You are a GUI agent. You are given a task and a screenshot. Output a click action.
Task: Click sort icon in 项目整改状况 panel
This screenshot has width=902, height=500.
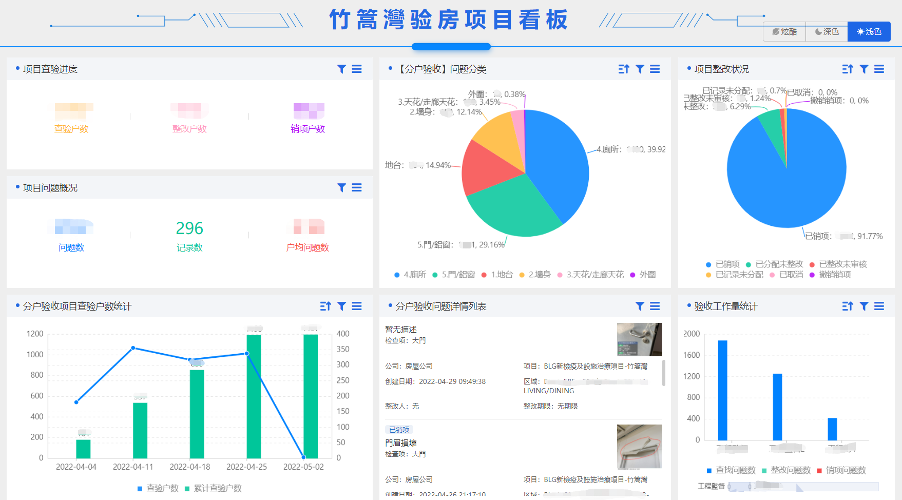pyautogui.click(x=848, y=69)
